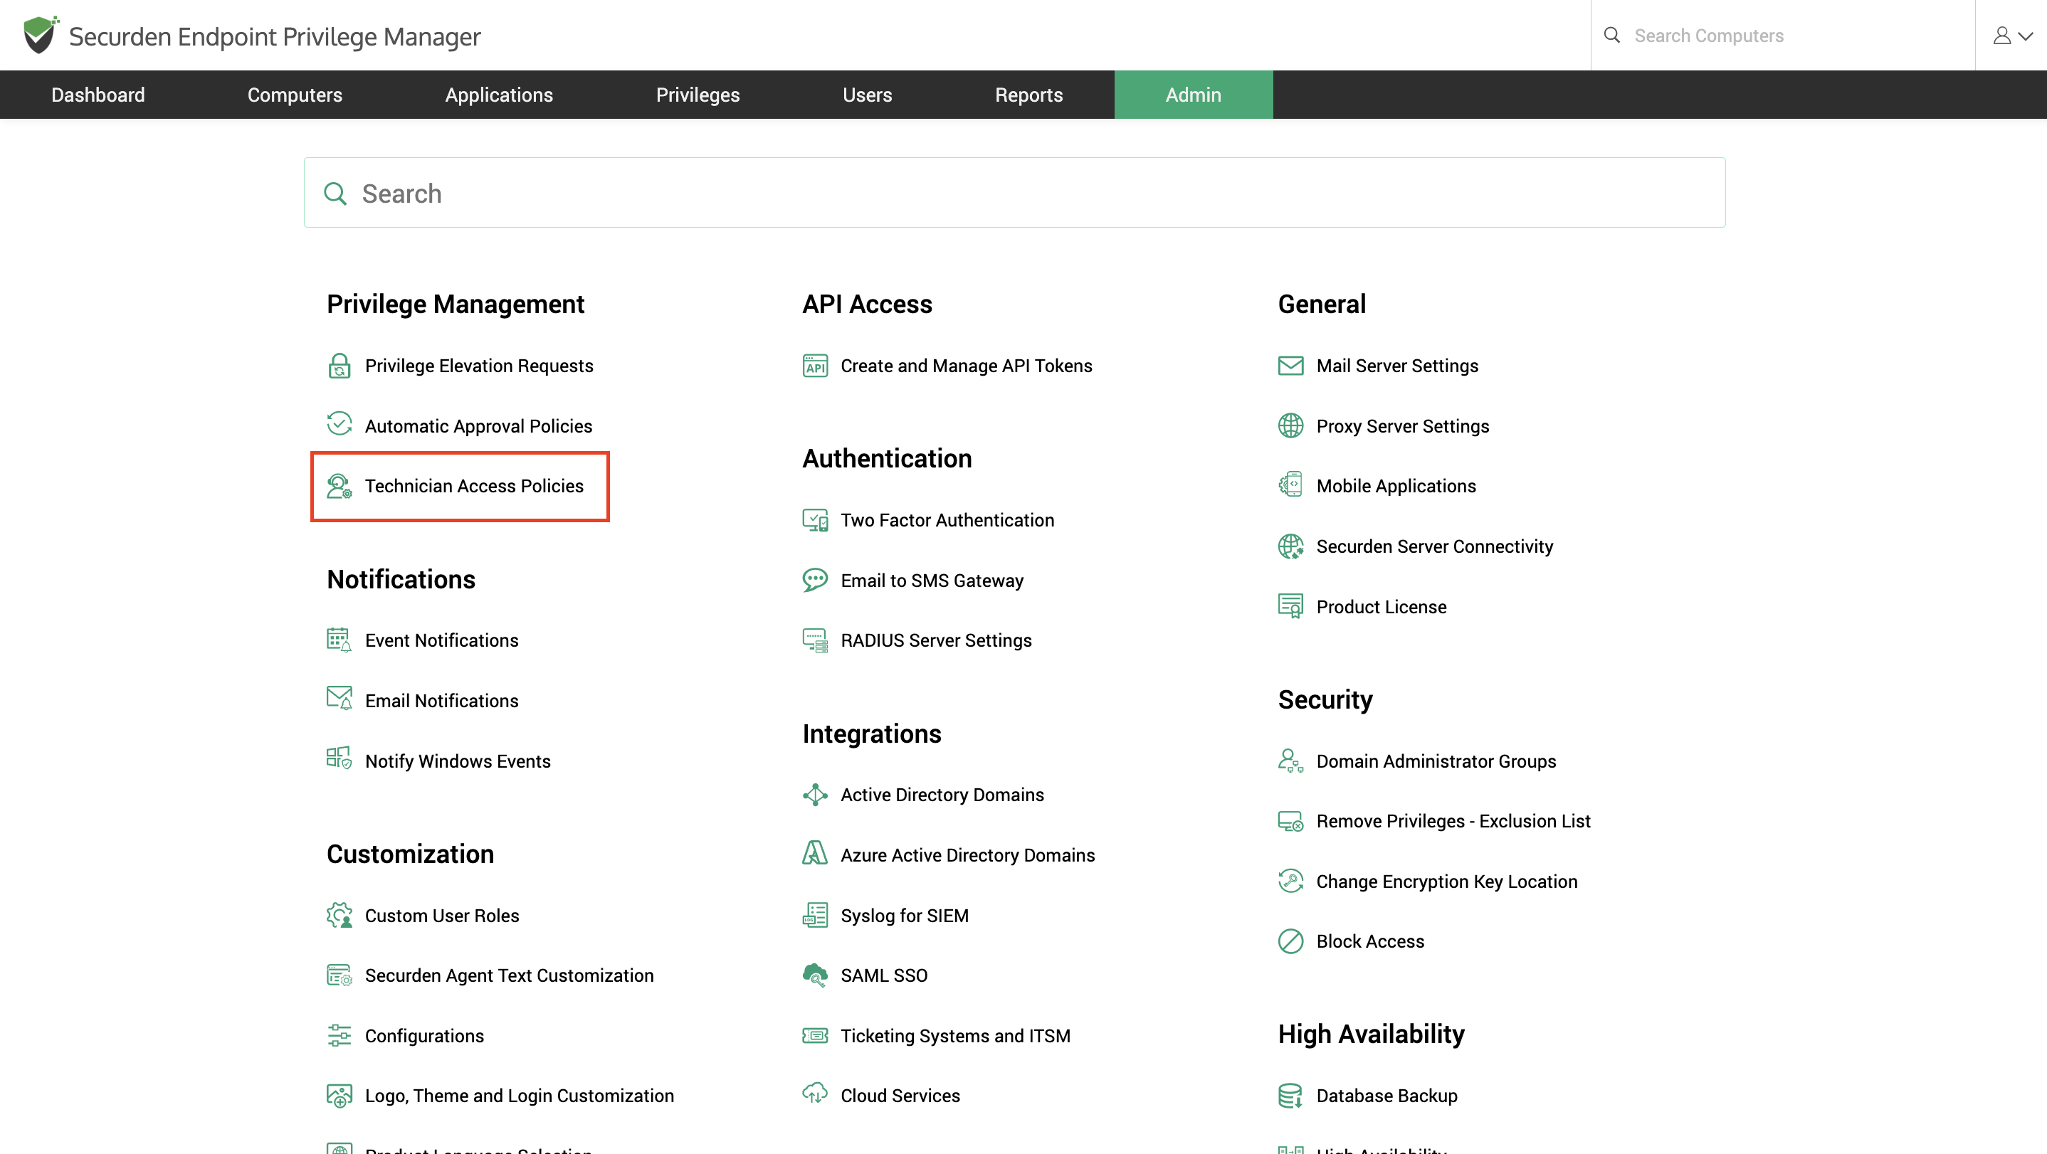Click the Product License certificate icon
Viewport: 2047px width, 1154px height.
coord(1290,606)
